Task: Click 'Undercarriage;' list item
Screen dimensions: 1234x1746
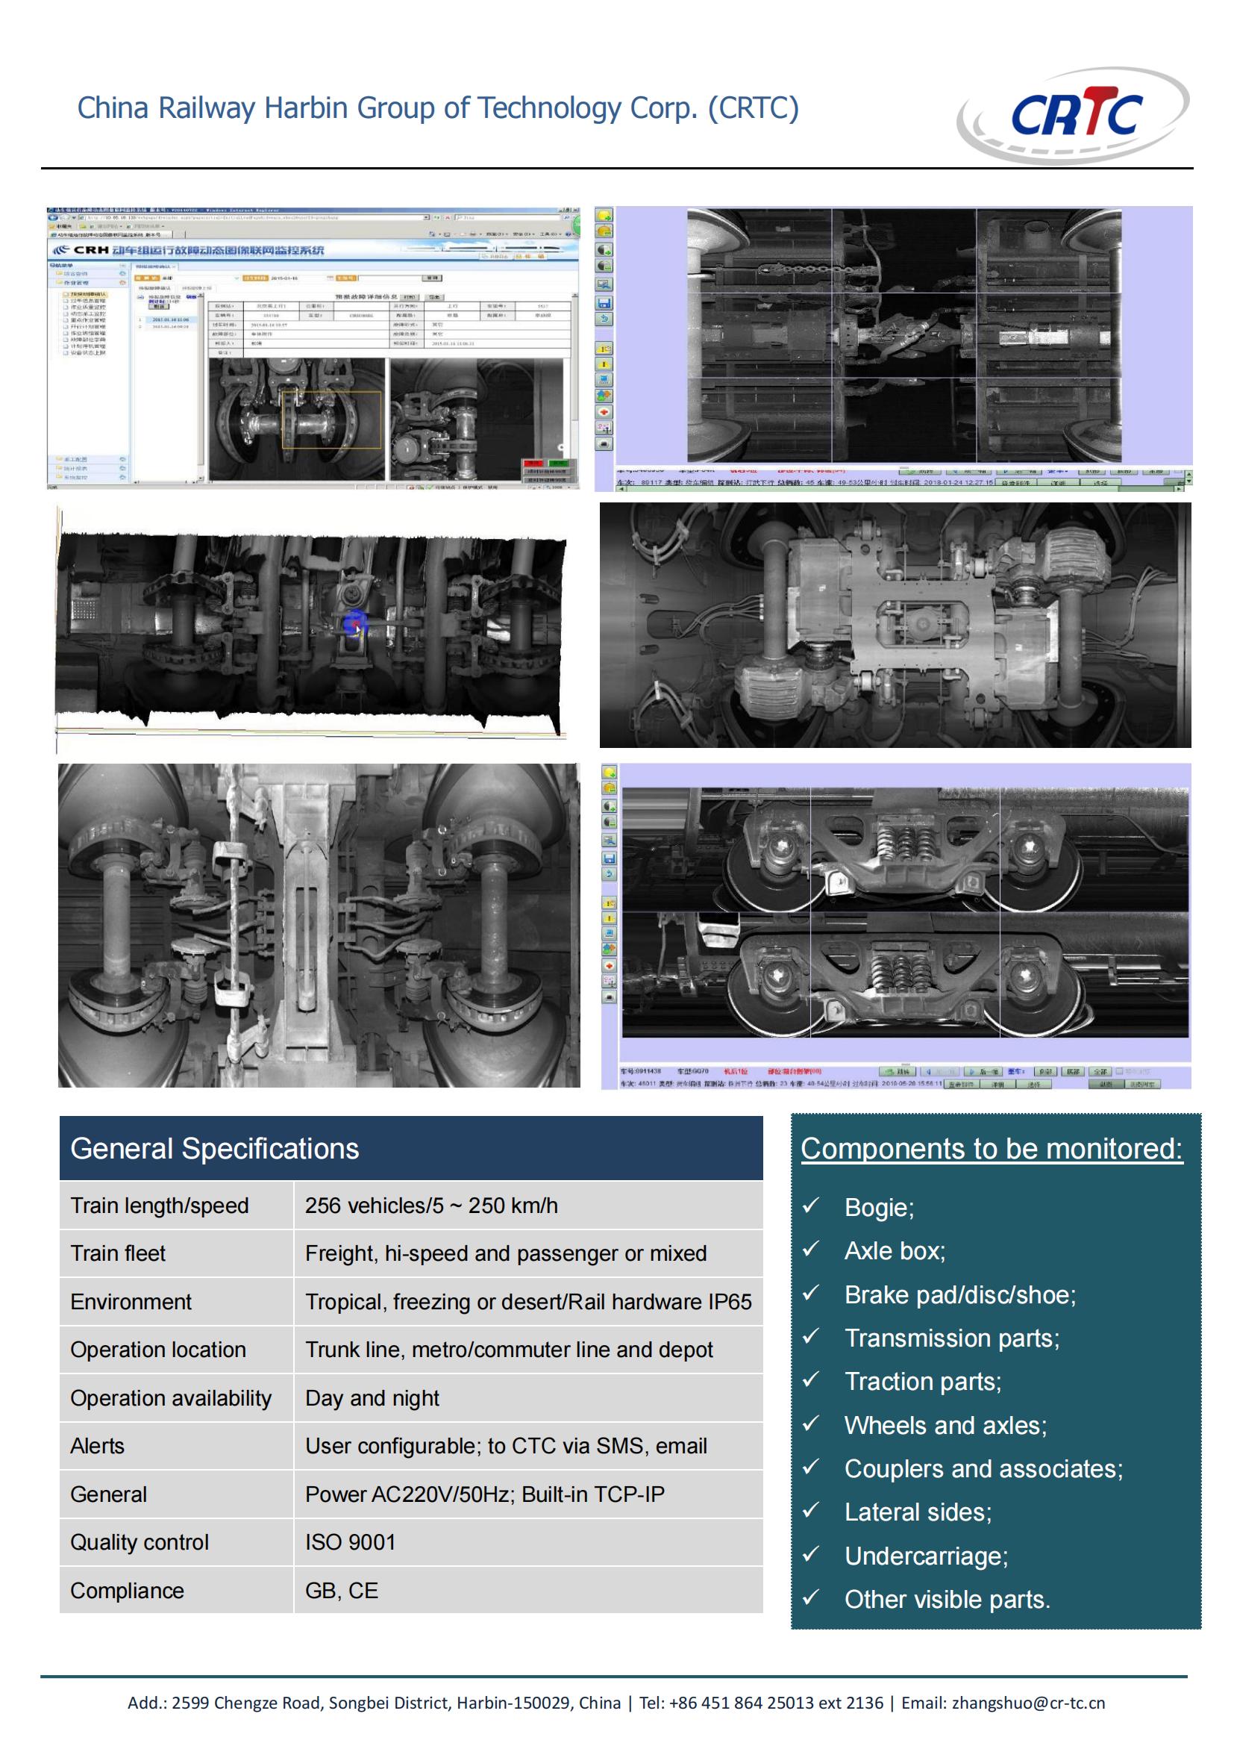Action: tap(927, 1556)
